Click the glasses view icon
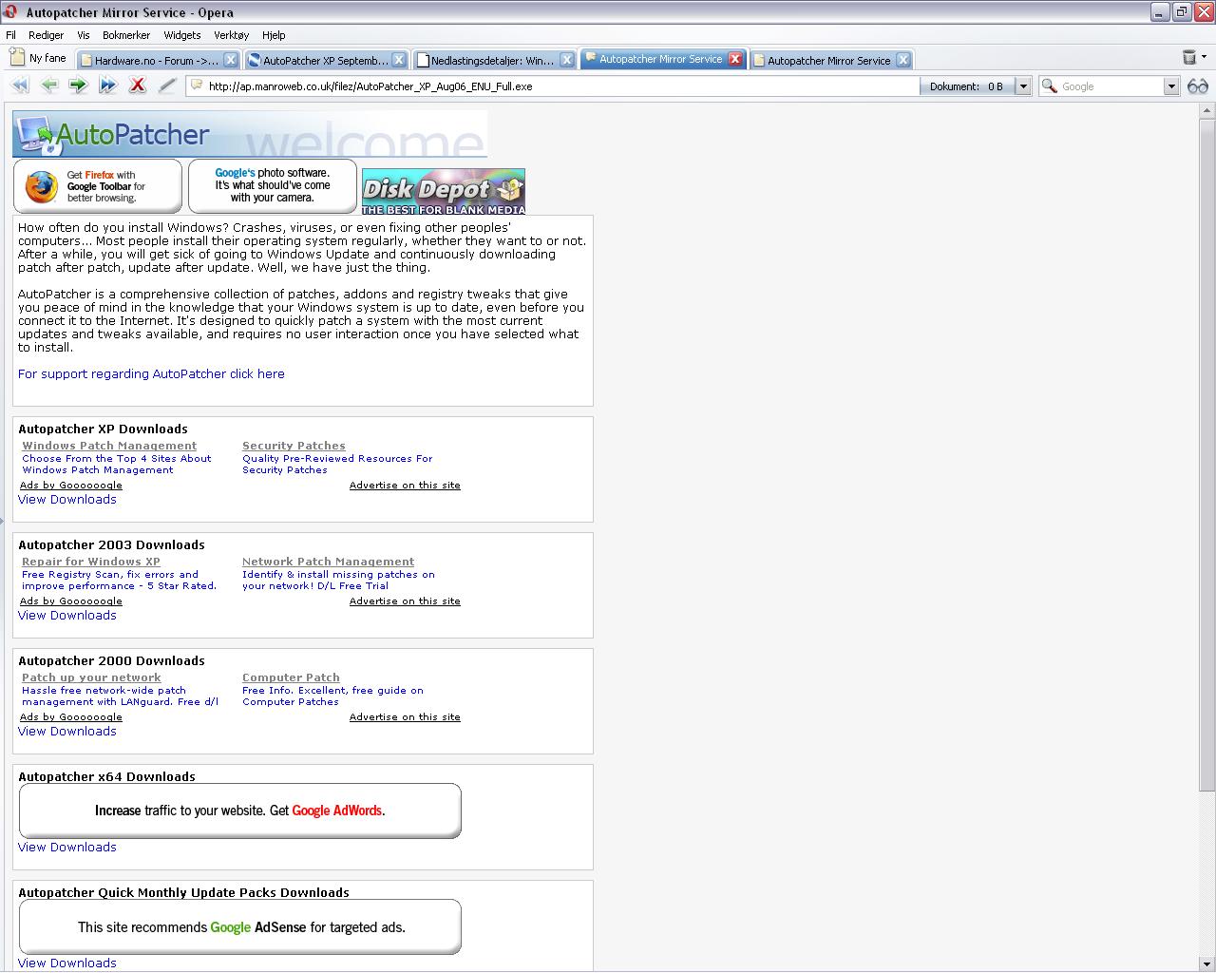1216x973 pixels. pos(1197,86)
